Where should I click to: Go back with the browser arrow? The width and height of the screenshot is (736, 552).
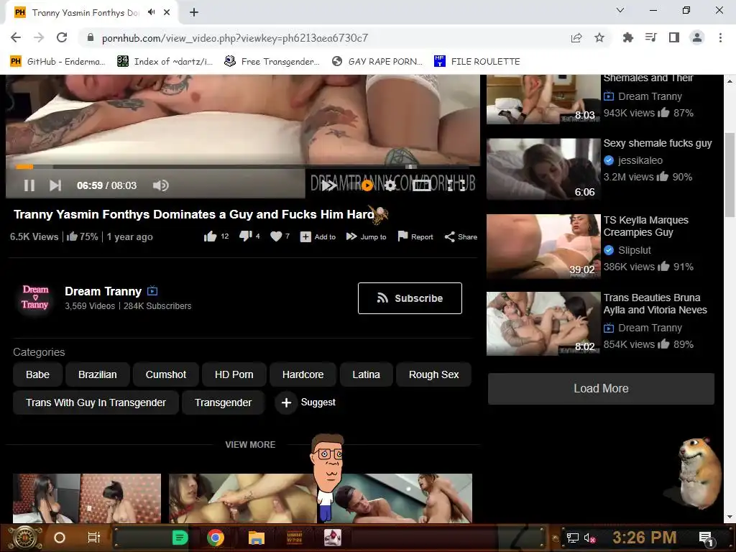[x=16, y=37]
